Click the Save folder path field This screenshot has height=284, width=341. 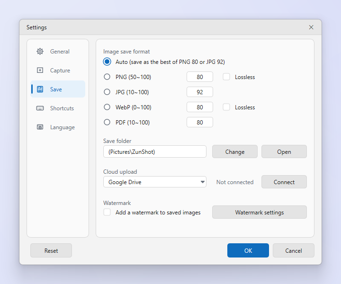[155, 151]
